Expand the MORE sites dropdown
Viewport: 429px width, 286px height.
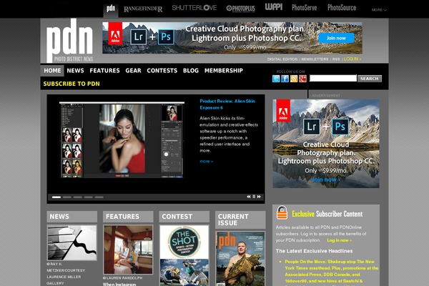379,10
